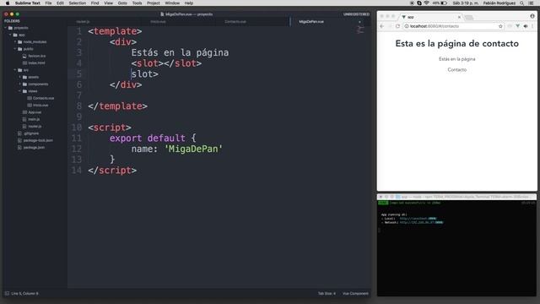Click Tab Size setting in status bar
Screen dimensions: 540x304
coord(327,294)
